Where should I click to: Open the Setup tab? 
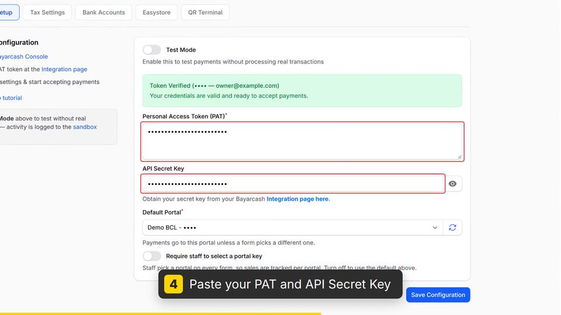(x=7, y=12)
